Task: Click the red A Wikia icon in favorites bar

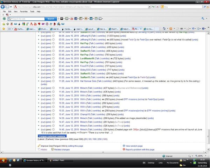Action: (31, 24)
